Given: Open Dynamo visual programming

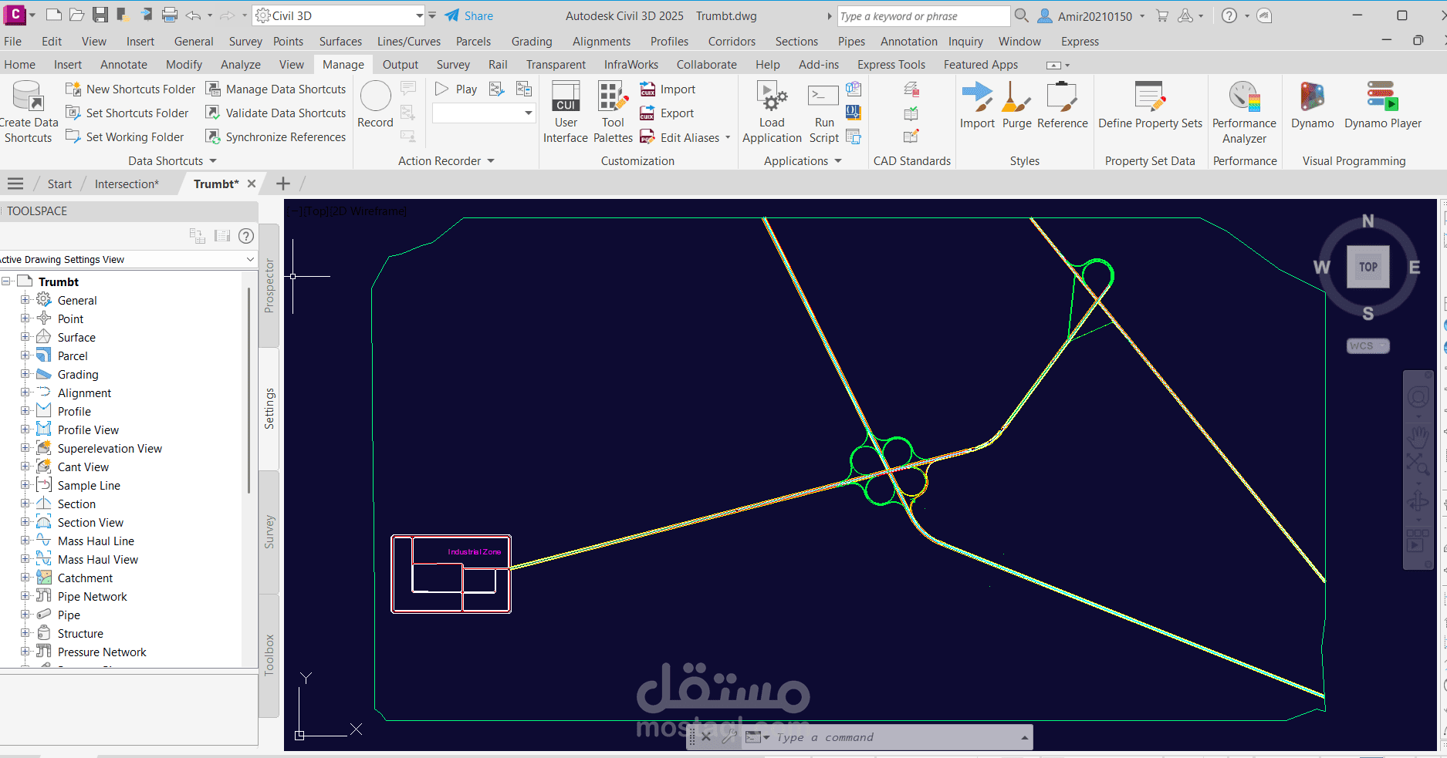Looking at the screenshot, I should coord(1312,105).
